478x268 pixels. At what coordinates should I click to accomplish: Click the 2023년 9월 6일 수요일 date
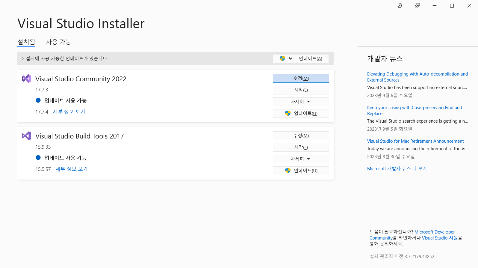pos(390,95)
